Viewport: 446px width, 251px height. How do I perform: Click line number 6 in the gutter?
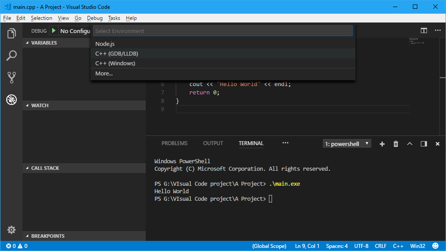click(x=163, y=84)
